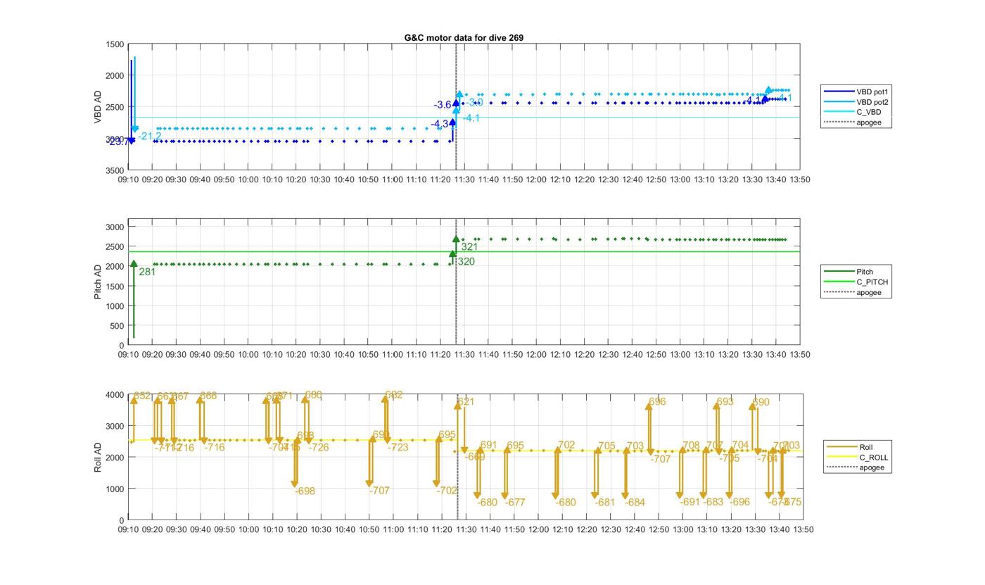The image size is (985, 585).
Task: Click the 'Roll AD' y-axis label
Action: pyautogui.click(x=98, y=457)
